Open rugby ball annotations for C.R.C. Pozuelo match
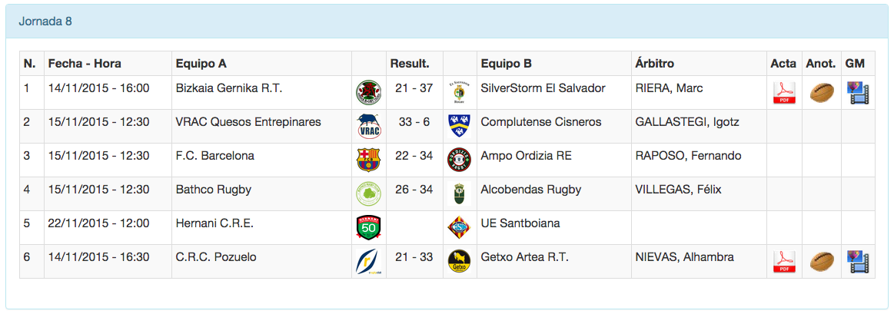 pyautogui.click(x=822, y=262)
